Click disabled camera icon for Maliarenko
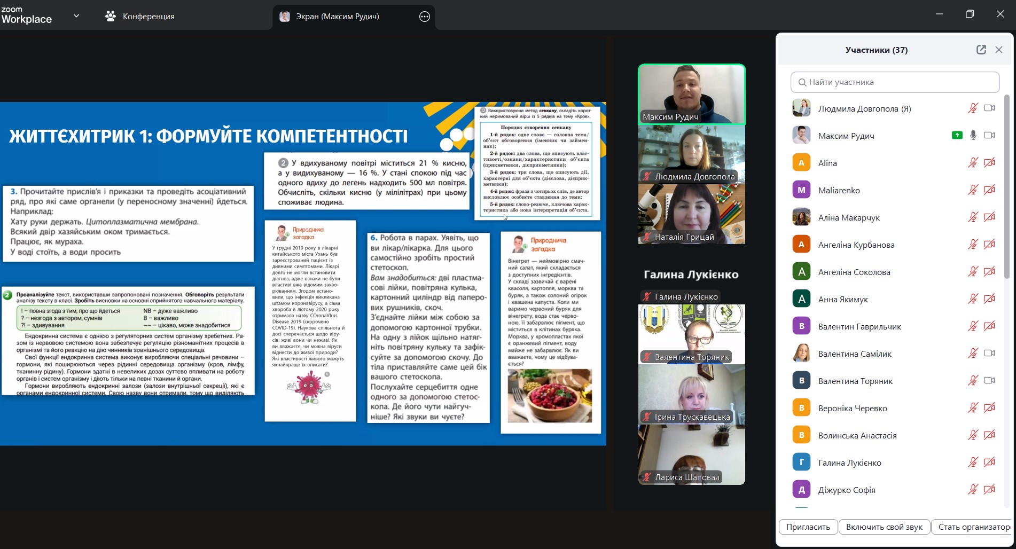Screen dimensions: 1016x549 coord(989,190)
